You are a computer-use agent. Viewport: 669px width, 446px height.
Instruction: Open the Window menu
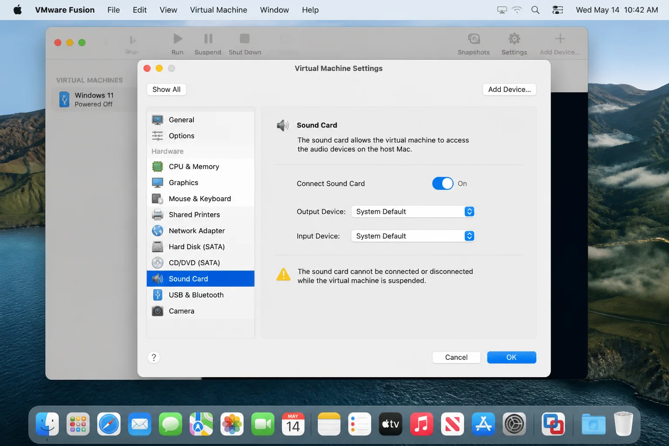pos(274,10)
